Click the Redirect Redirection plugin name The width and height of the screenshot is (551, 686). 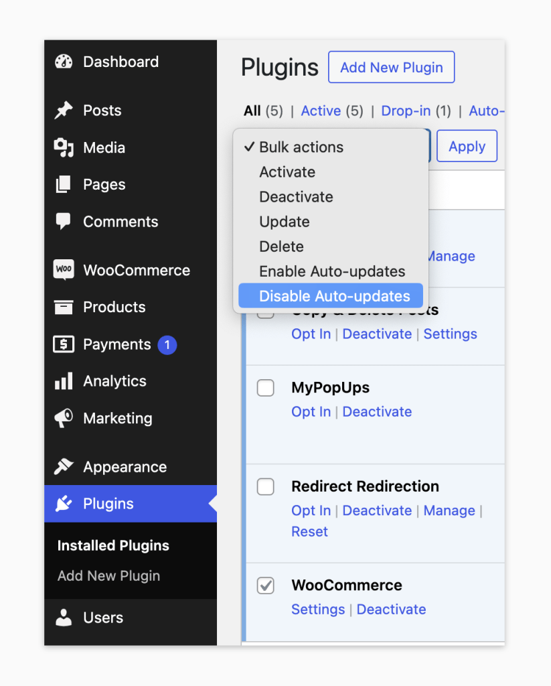(x=365, y=486)
